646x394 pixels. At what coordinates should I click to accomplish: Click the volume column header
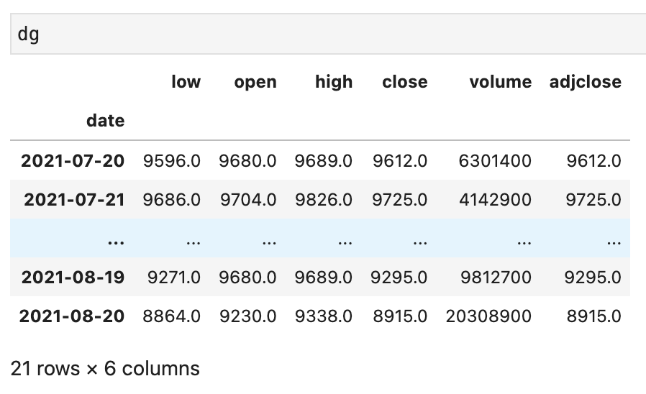tap(500, 82)
